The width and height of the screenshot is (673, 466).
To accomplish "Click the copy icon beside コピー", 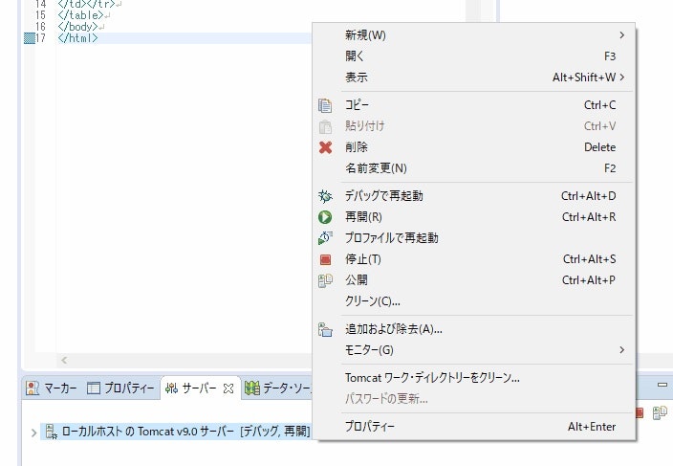I will (325, 105).
